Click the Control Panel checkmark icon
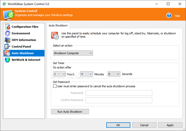 [x=7, y=47]
